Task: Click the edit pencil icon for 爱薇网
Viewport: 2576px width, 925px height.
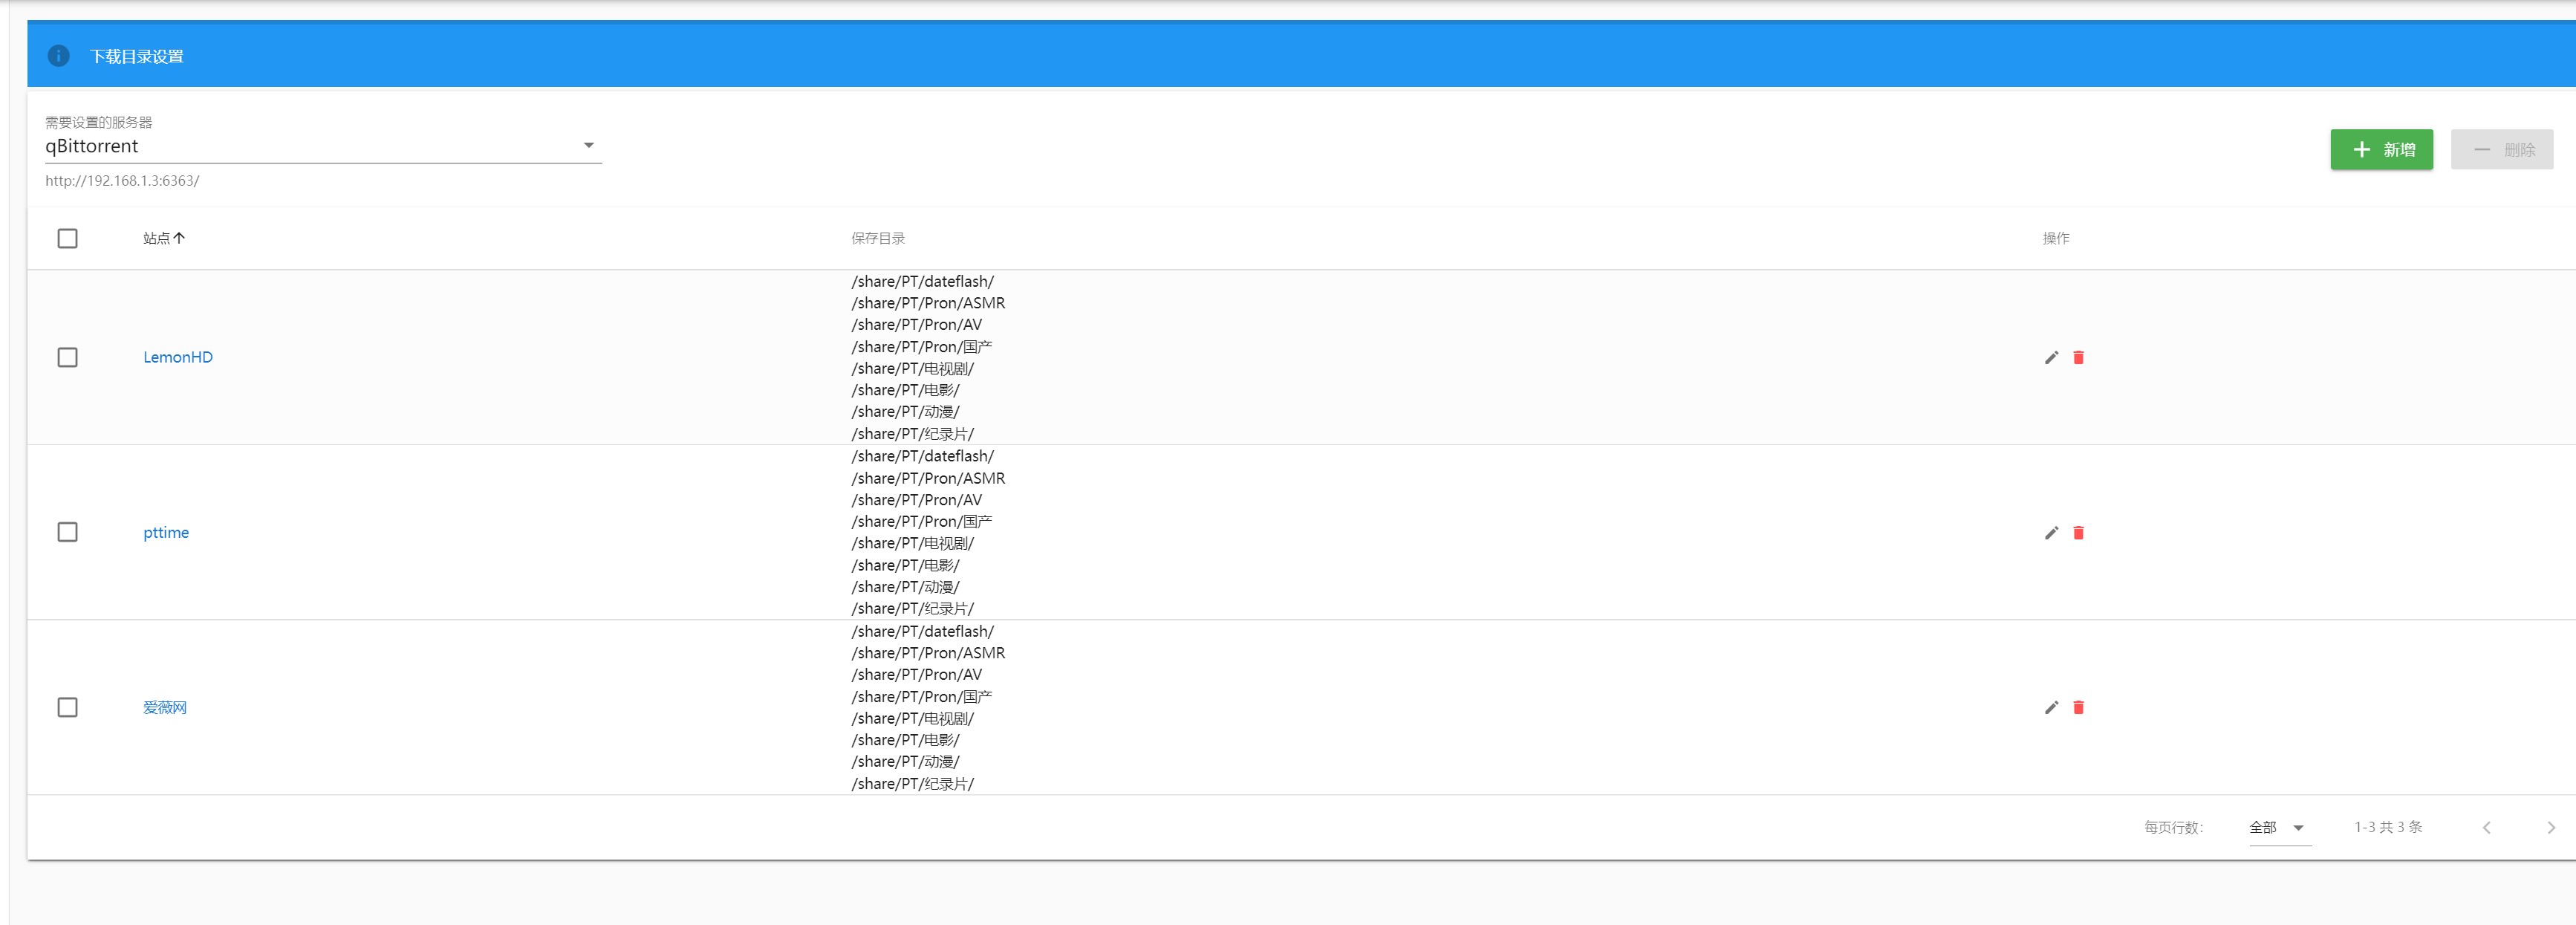Action: tap(2051, 707)
